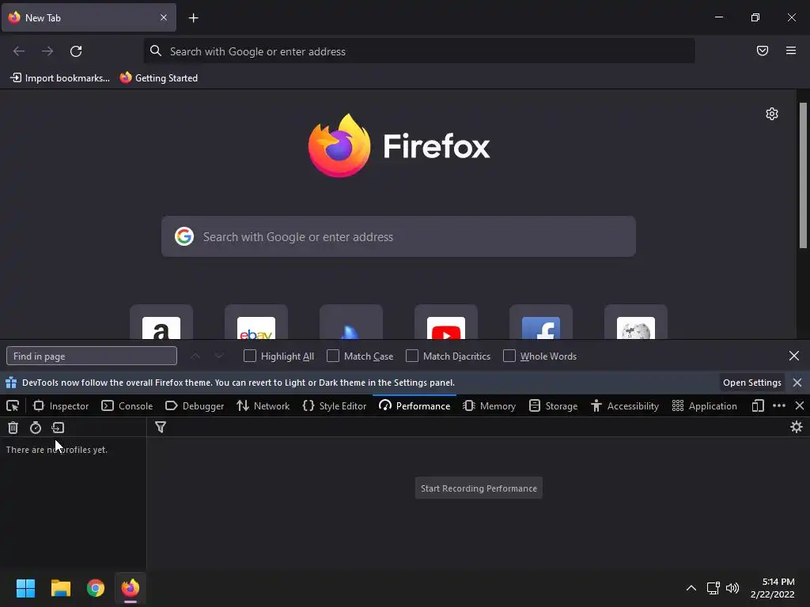This screenshot has height=607, width=810.
Task: Switch to the Network tab
Action: (263, 406)
